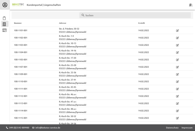This screenshot has width=195, height=131.
Task: Click the logout door icon
Action: point(191,5)
